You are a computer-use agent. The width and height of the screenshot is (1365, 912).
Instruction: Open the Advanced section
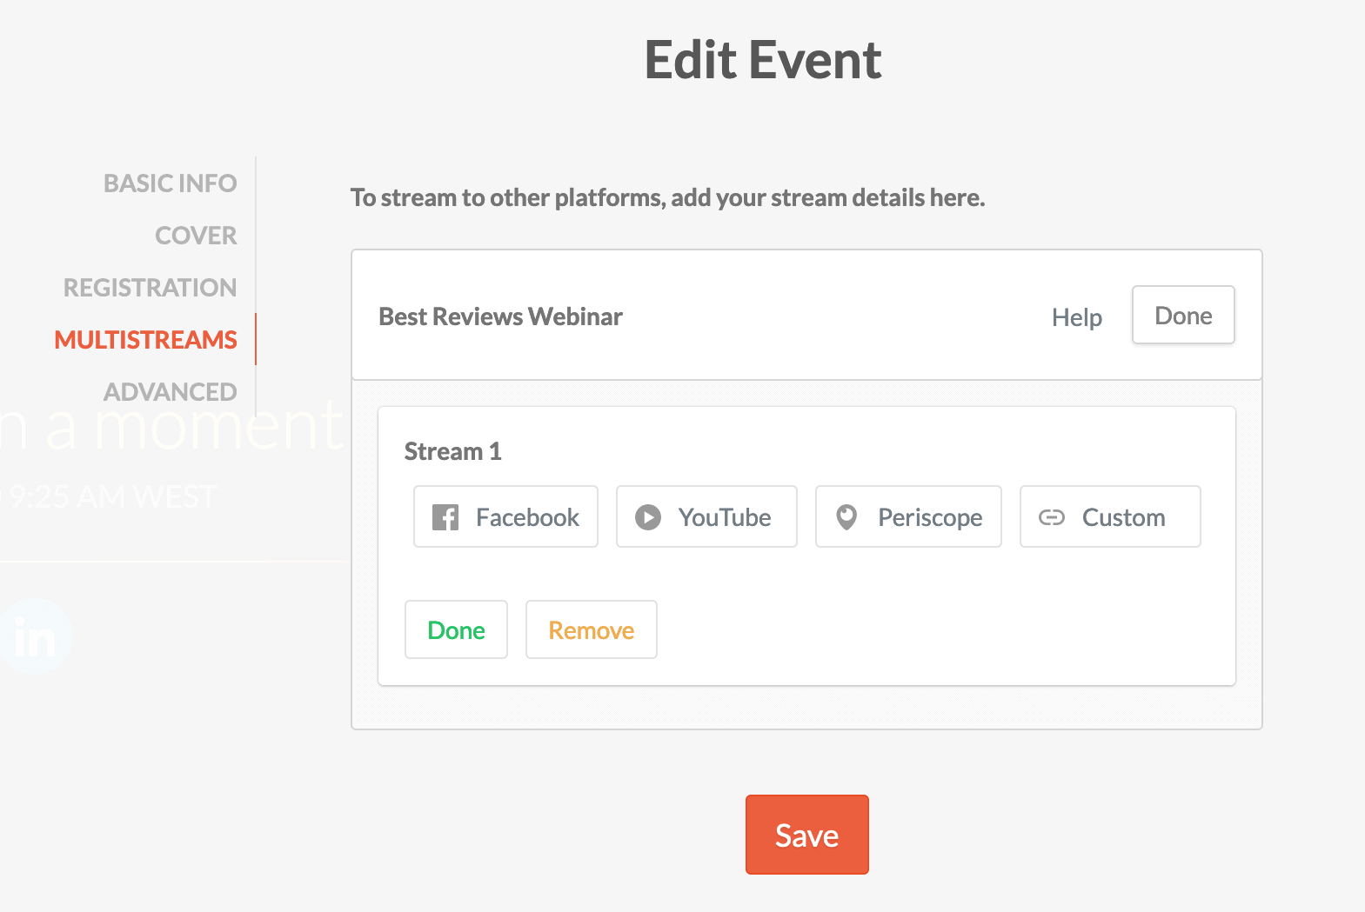171,392
